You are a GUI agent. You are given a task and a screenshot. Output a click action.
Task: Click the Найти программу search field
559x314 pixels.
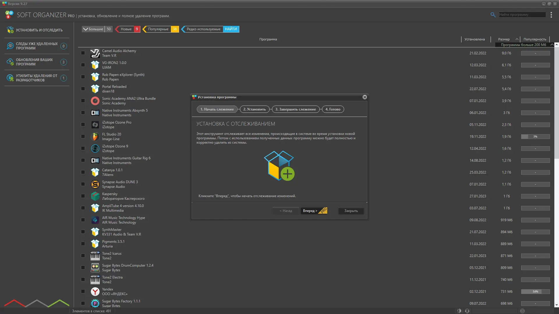click(522, 15)
